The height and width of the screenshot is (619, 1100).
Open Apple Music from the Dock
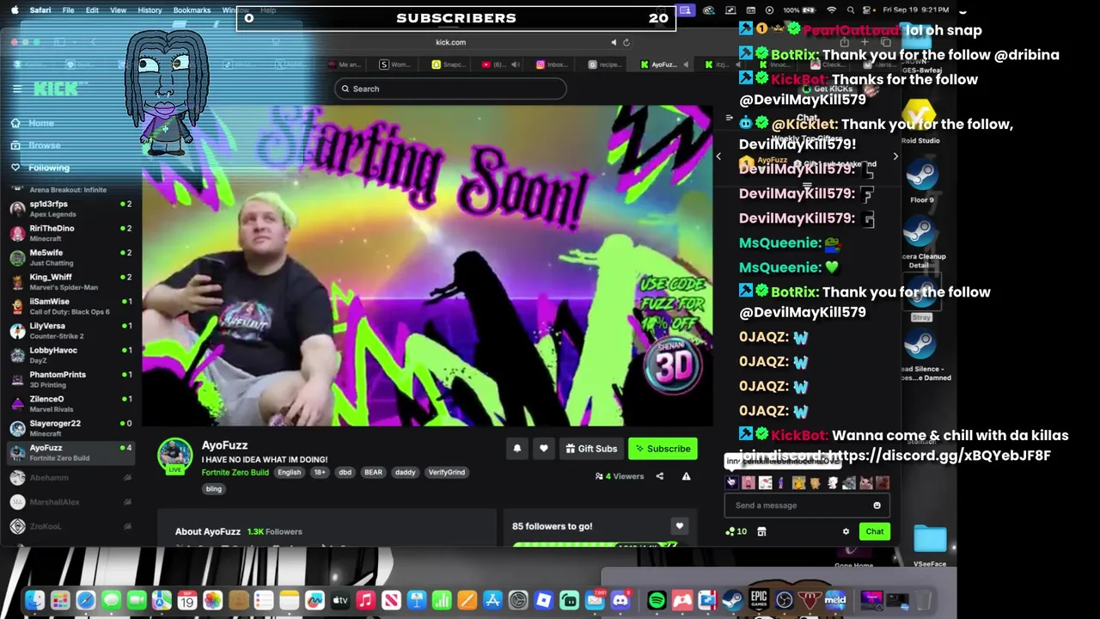[365, 600]
